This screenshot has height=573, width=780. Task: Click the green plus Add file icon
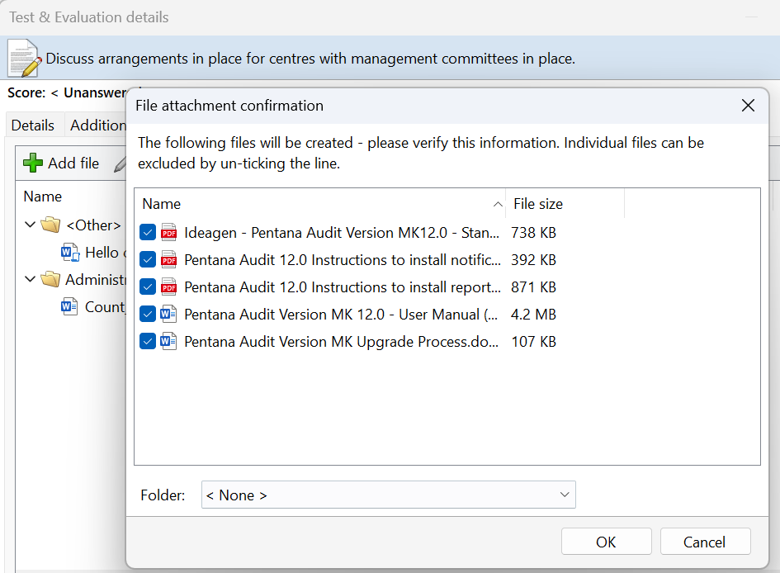[x=33, y=163]
